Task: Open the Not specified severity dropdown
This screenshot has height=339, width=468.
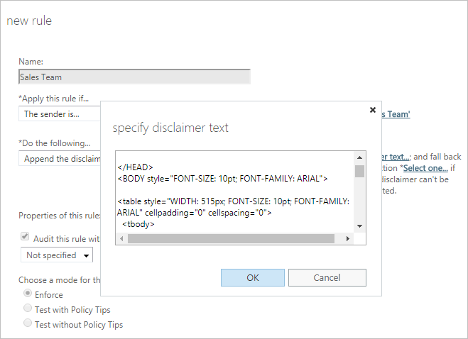Action: pos(57,255)
